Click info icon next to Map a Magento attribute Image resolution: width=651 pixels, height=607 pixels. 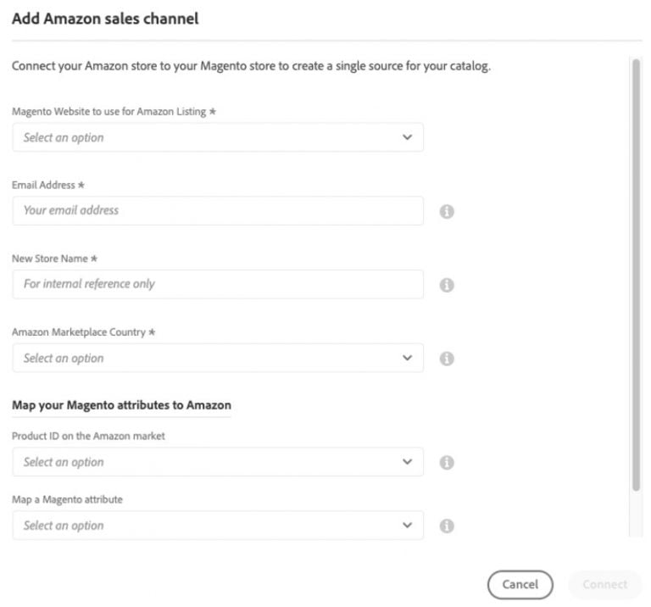pyautogui.click(x=447, y=526)
